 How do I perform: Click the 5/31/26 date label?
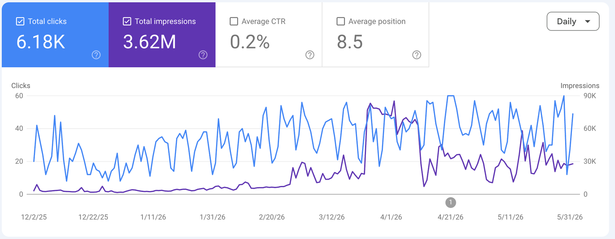570,217
